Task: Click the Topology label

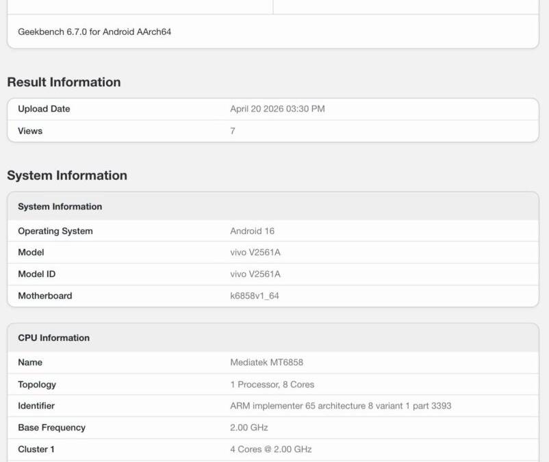Action: (37, 385)
